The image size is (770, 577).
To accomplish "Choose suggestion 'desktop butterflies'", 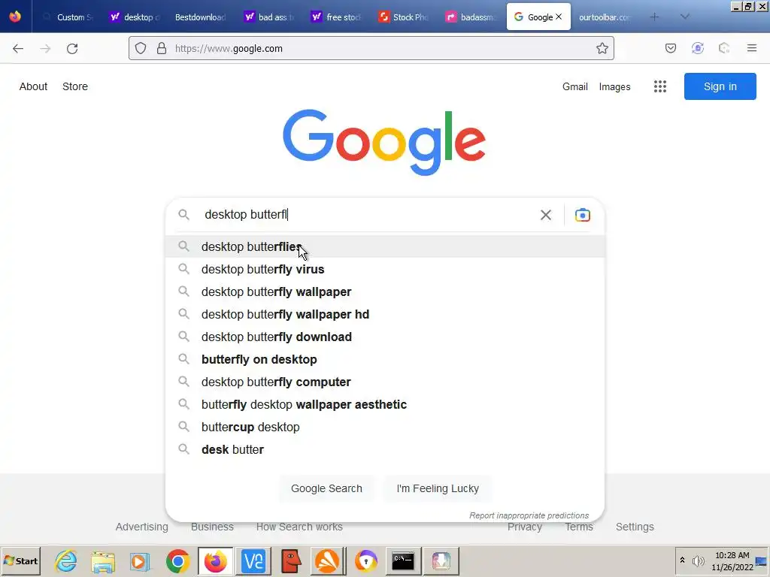I will tap(385, 246).
